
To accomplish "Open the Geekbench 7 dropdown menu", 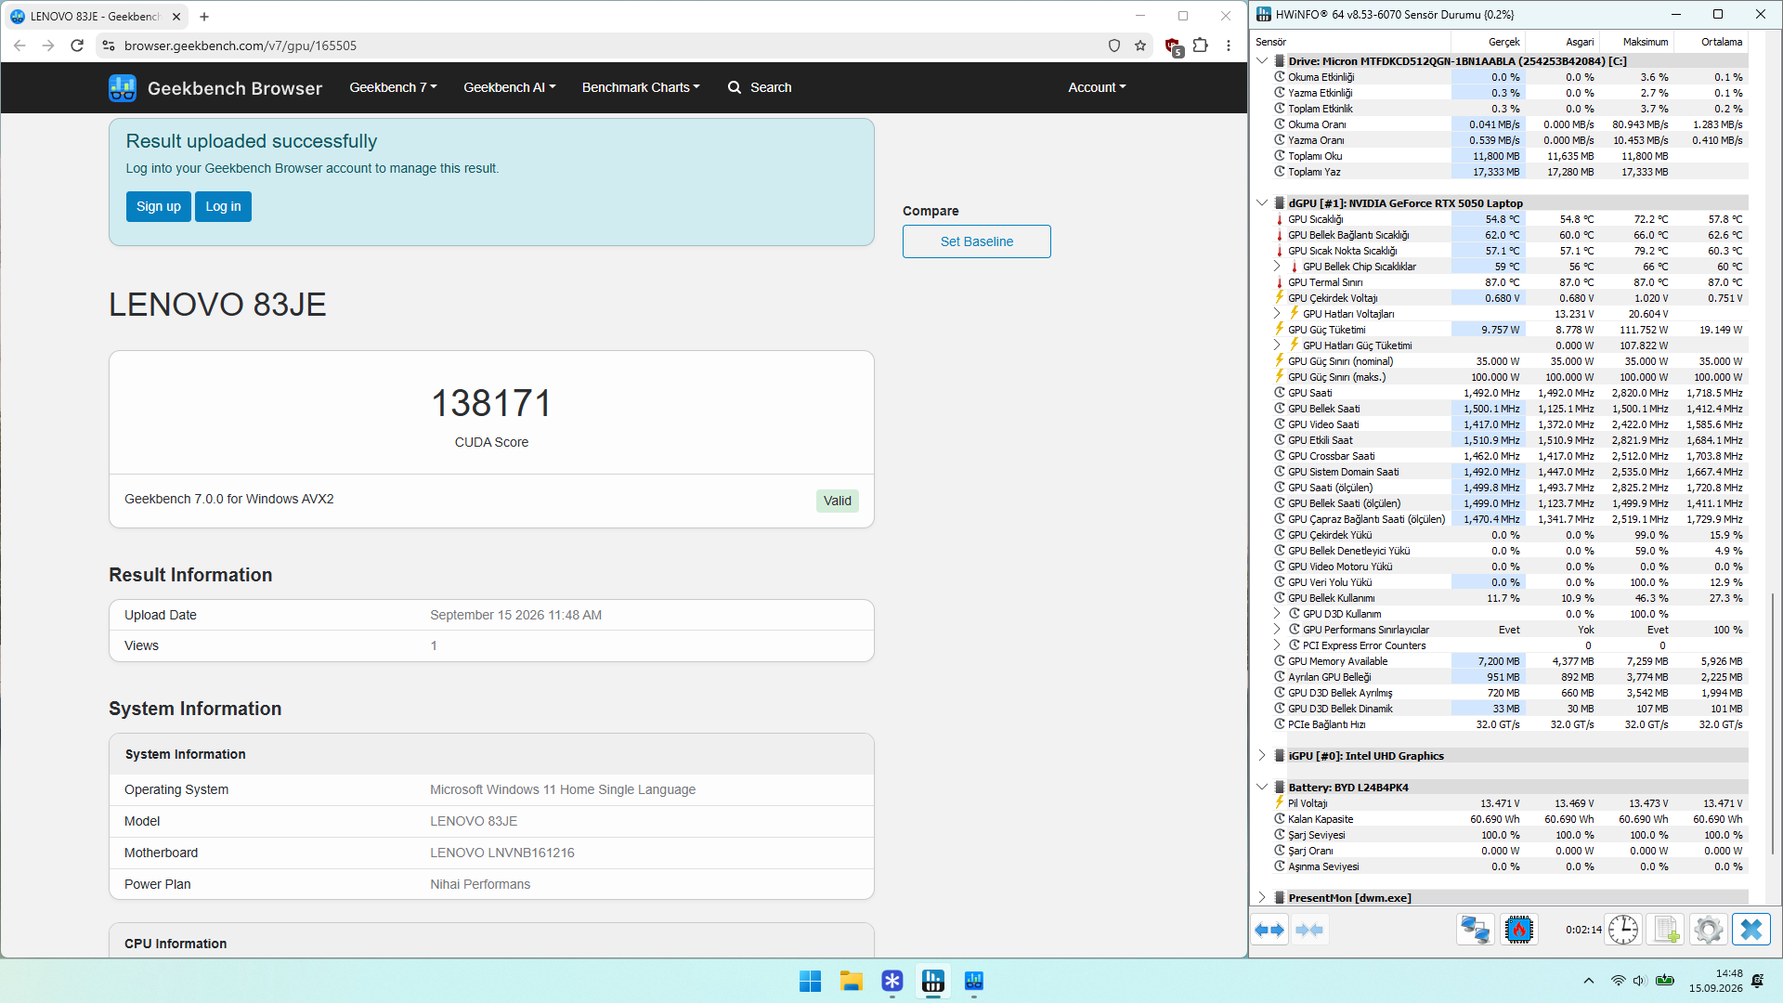I will 393,87.
